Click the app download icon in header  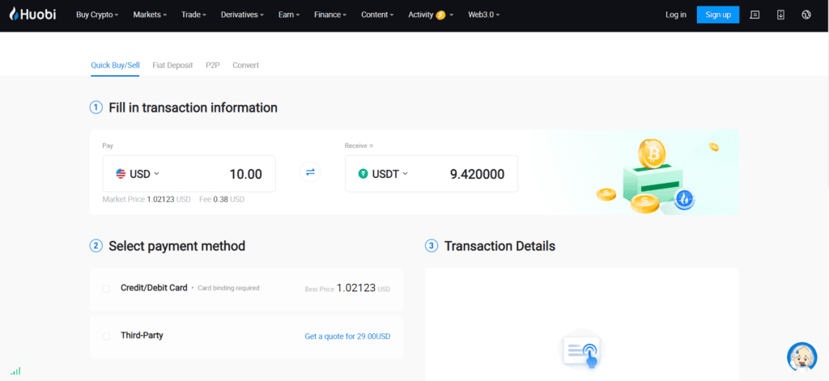(x=780, y=15)
